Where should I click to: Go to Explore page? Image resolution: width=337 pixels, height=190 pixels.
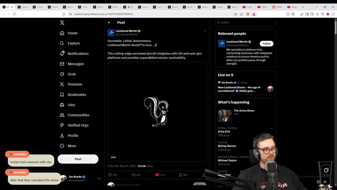(70, 43)
